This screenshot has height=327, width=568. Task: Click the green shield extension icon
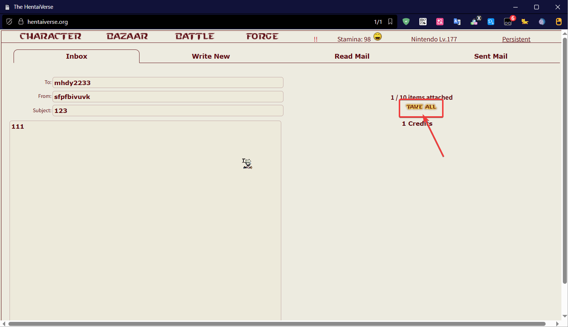point(406,22)
